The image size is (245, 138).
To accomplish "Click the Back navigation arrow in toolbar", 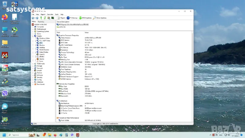I will tap(33, 18).
